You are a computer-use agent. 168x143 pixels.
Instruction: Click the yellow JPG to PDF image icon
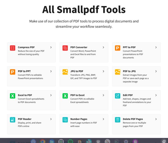65,72
